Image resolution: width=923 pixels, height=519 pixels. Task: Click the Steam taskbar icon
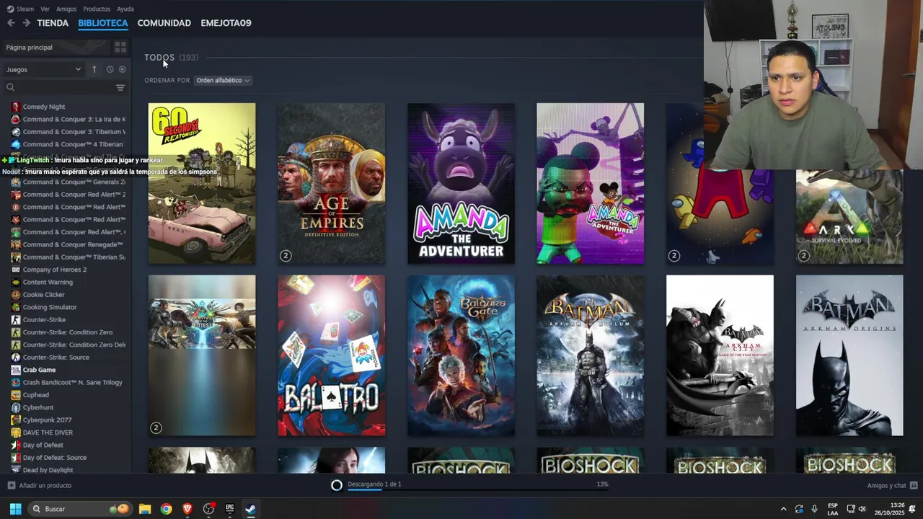[250, 509]
